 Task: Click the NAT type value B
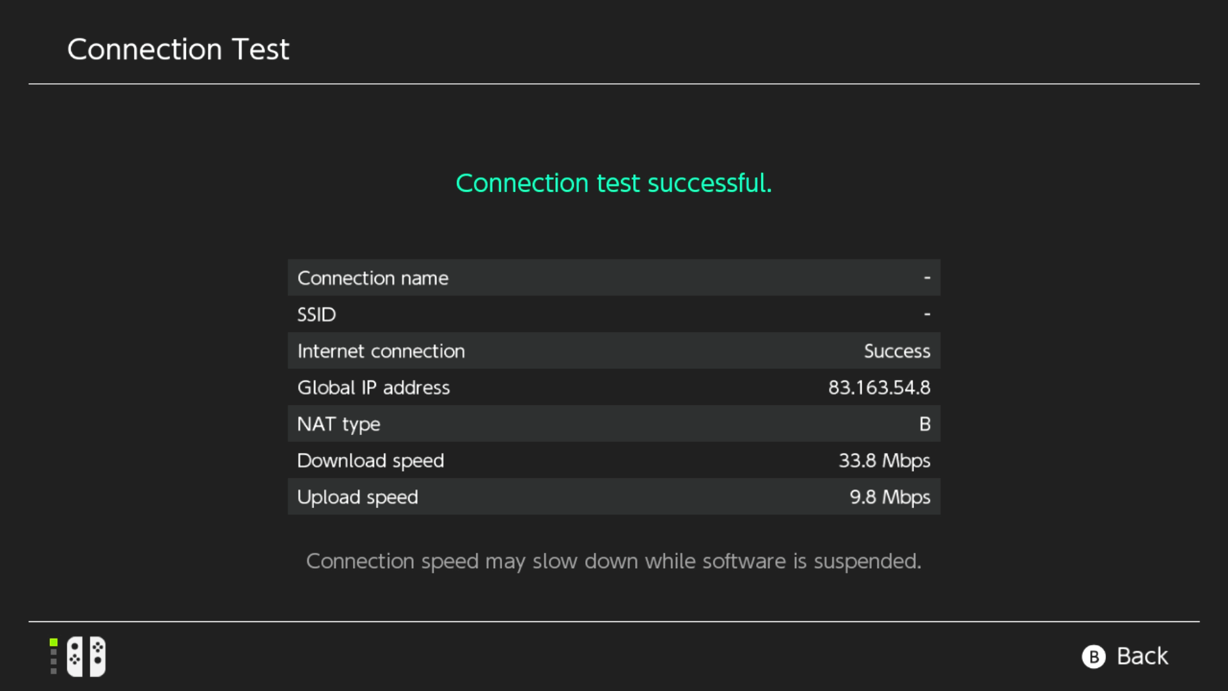coord(924,424)
